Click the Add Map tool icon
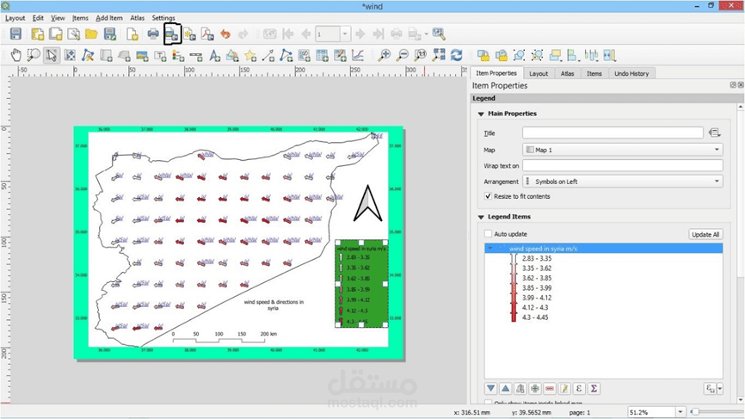 (106, 55)
